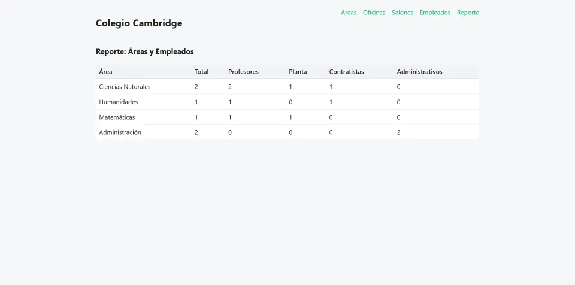Click Planta value for Humanidades

[x=290, y=102]
